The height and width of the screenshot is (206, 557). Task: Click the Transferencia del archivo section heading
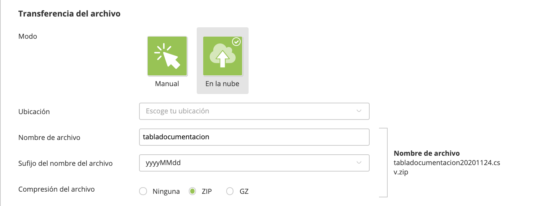click(x=69, y=14)
